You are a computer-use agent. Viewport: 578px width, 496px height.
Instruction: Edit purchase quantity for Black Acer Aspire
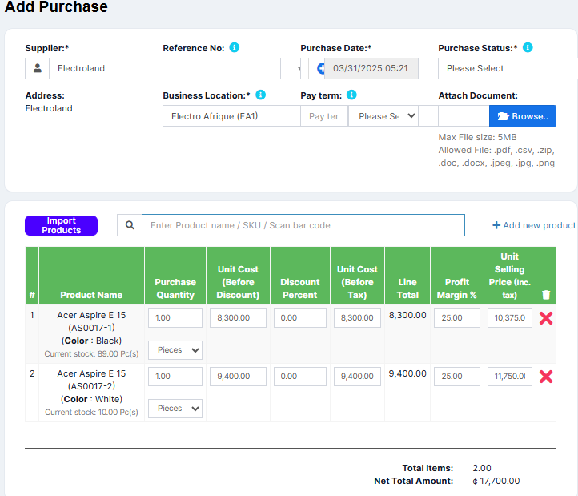pyautogui.click(x=175, y=318)
